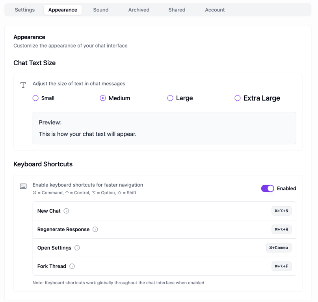Screen dimensions: 318x302
Task: Go to the Archived tab
Action: [x=139, y=10]
